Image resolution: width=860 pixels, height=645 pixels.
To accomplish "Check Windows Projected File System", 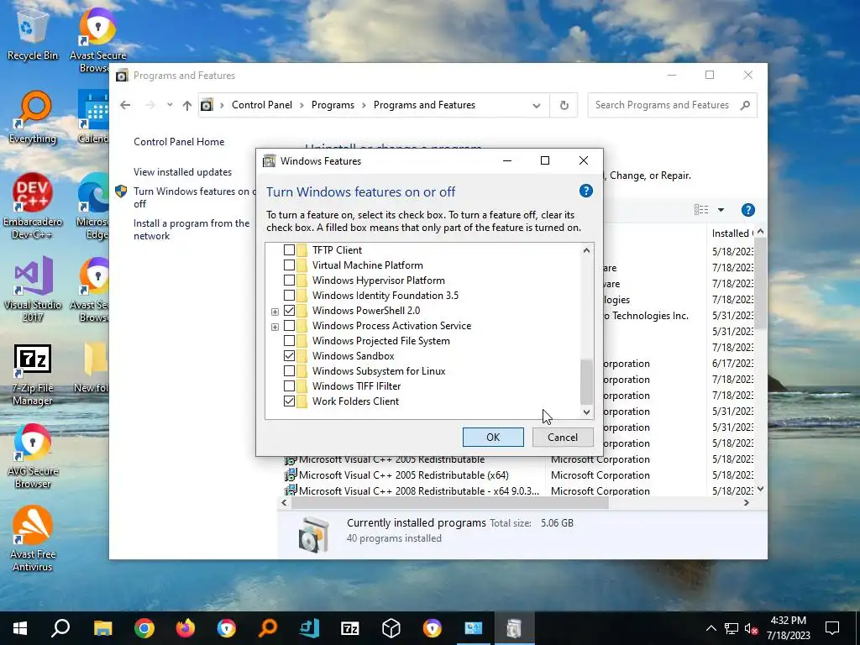I will click(289, 341).
